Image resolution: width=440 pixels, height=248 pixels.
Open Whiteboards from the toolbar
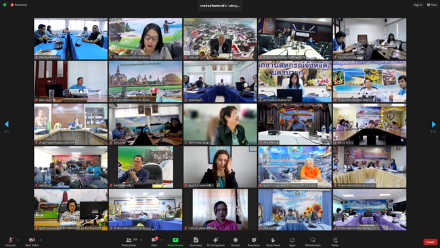click(313, 242)
